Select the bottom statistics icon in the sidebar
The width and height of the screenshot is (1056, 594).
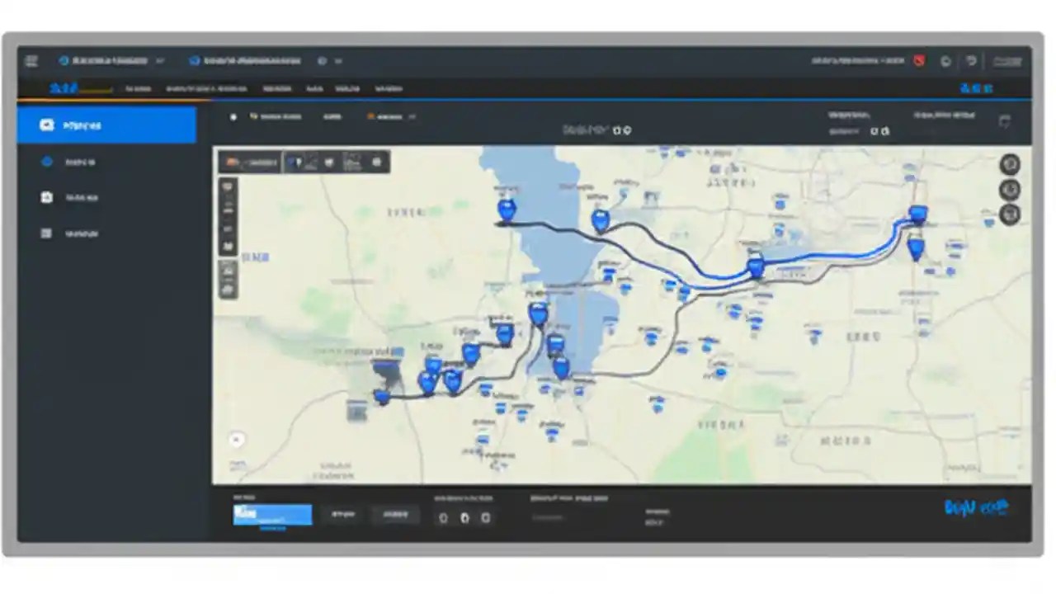tap(46, 233)
